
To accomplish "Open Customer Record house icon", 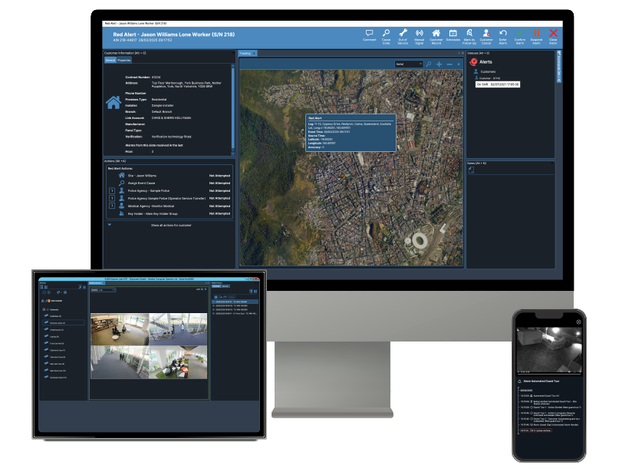I will [436, 33].
